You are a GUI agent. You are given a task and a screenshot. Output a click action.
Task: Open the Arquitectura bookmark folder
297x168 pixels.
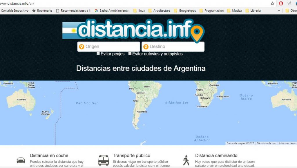159,11
